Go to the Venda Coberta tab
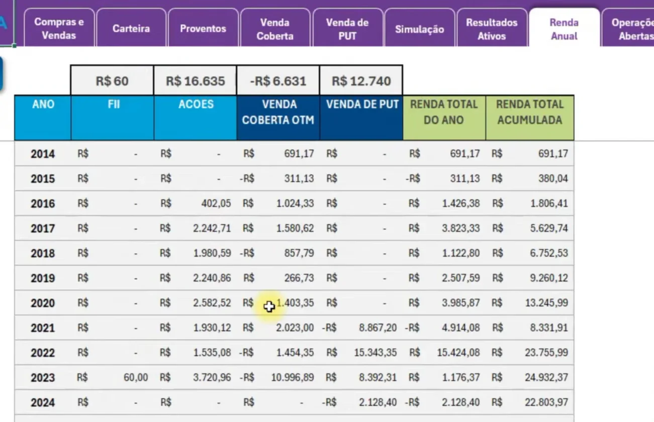 [x=275, y=28]
